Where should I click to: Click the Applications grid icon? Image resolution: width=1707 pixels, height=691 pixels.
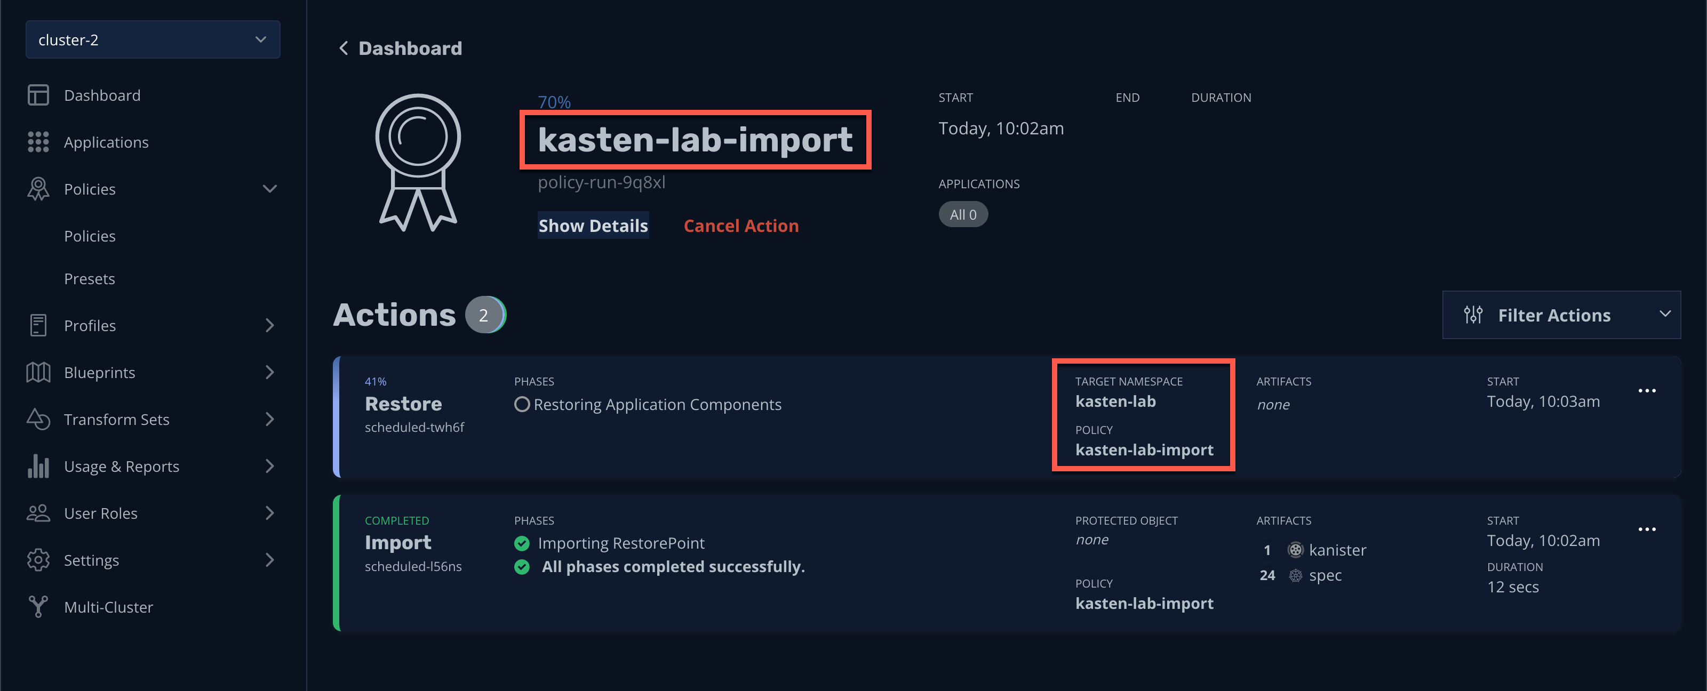[38, 142]
